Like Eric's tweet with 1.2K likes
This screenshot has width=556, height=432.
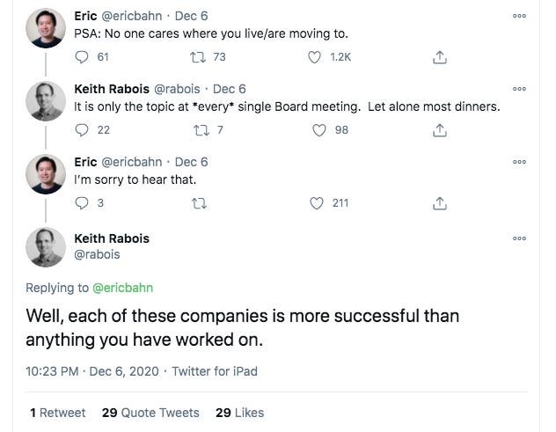(x=315, y=57)
